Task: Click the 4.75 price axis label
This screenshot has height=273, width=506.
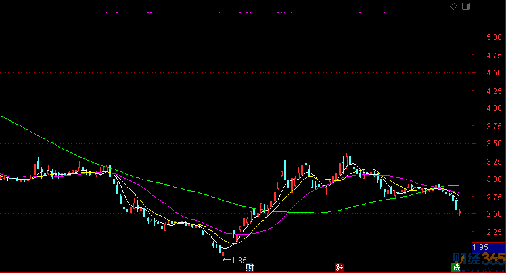Action: click(x=494, y=56)
